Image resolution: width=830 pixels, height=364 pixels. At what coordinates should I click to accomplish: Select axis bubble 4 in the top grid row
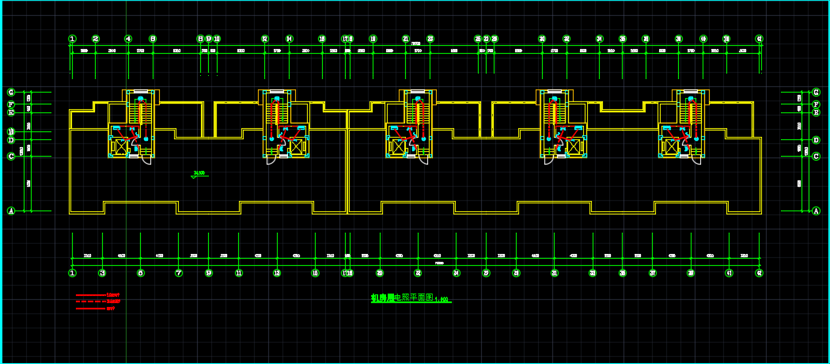click(x=128, y=39)
